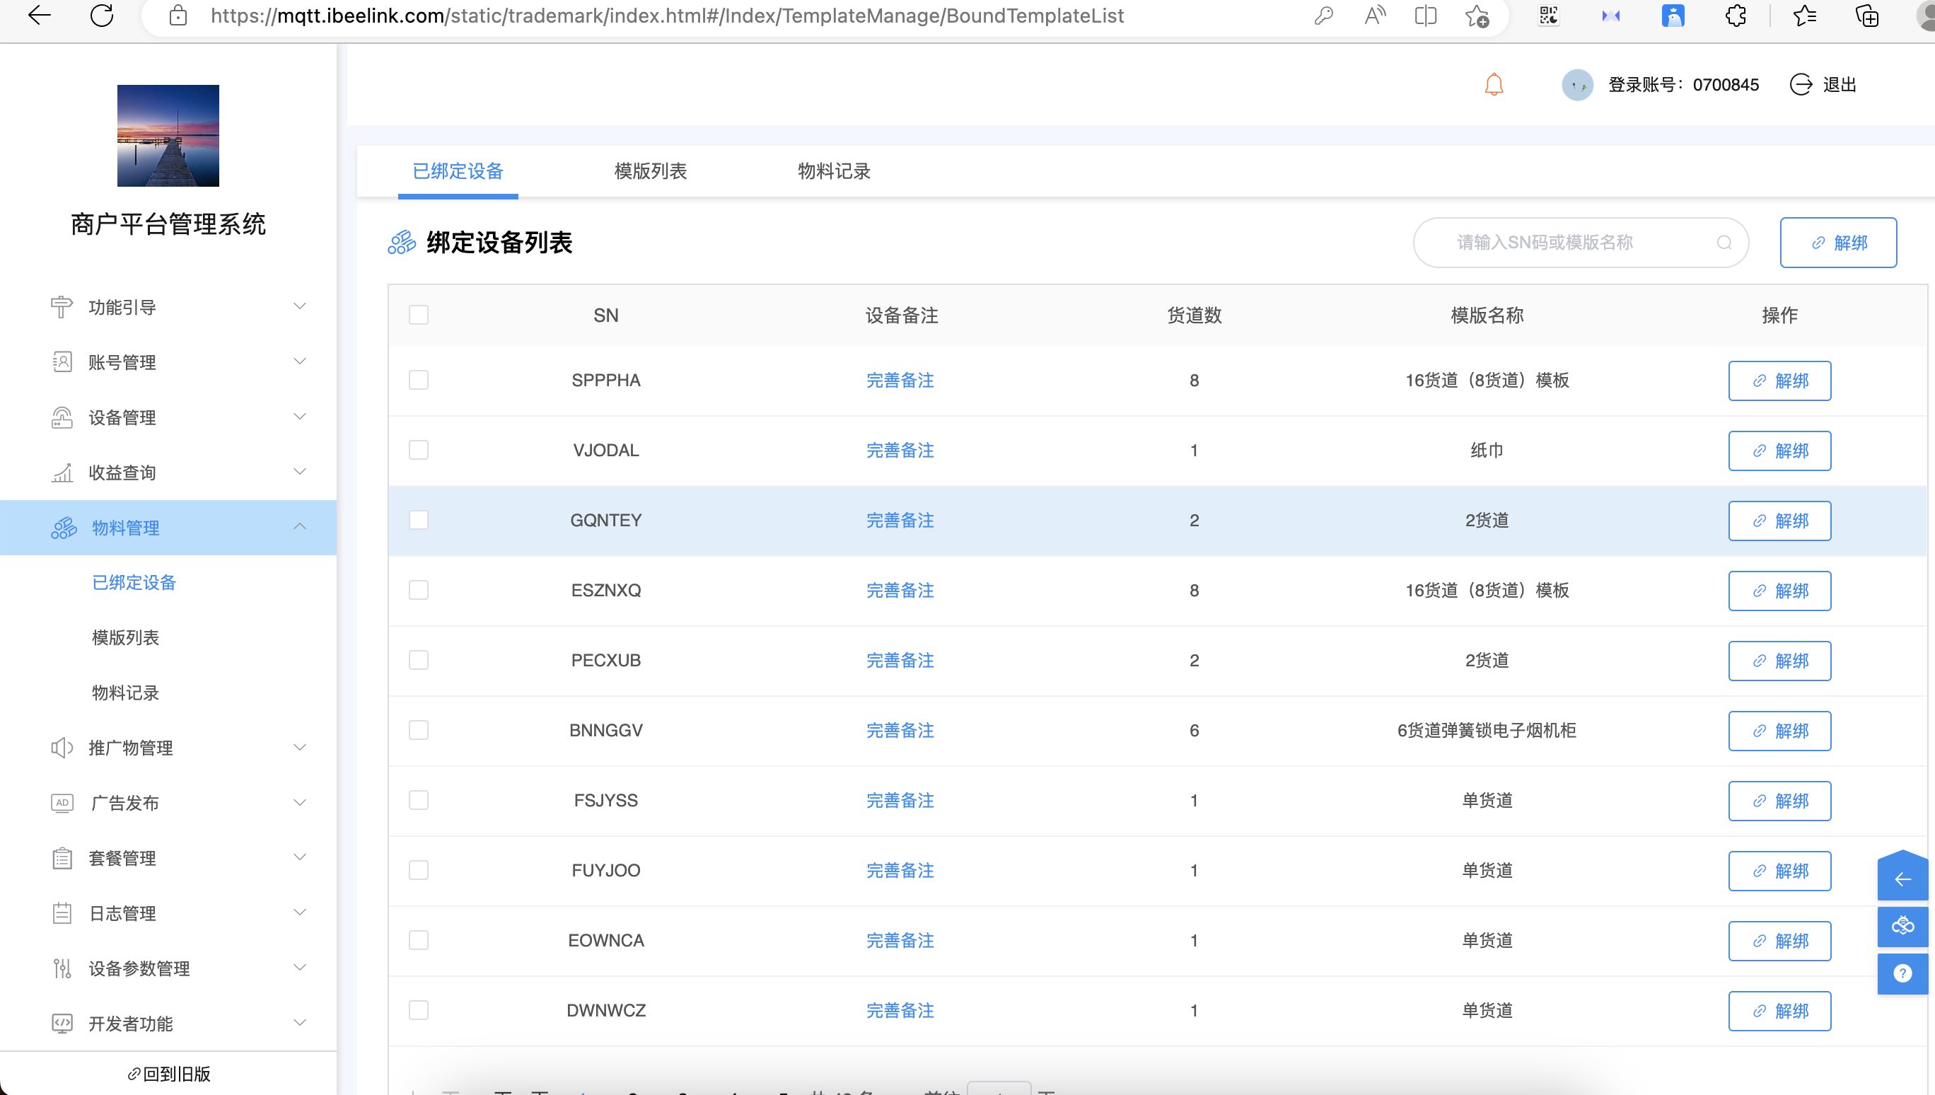The height and width of the screenshot is (1095, 1935).
Task: Click the 开发者功能 code icon
Action: click(x=62, y=1023)
